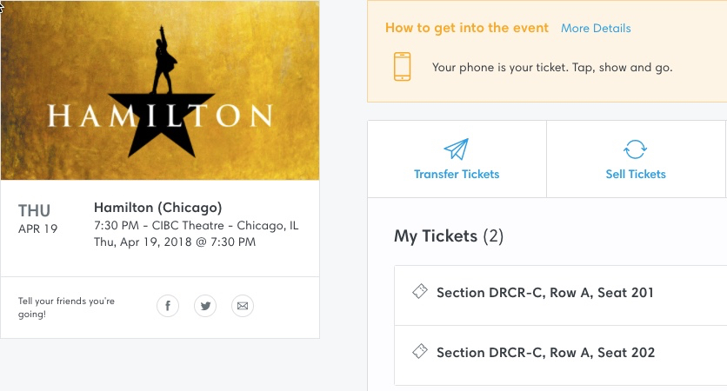Click the Hamilton poster image
Viewport: 727px width, 391px height.
[160, 90]
